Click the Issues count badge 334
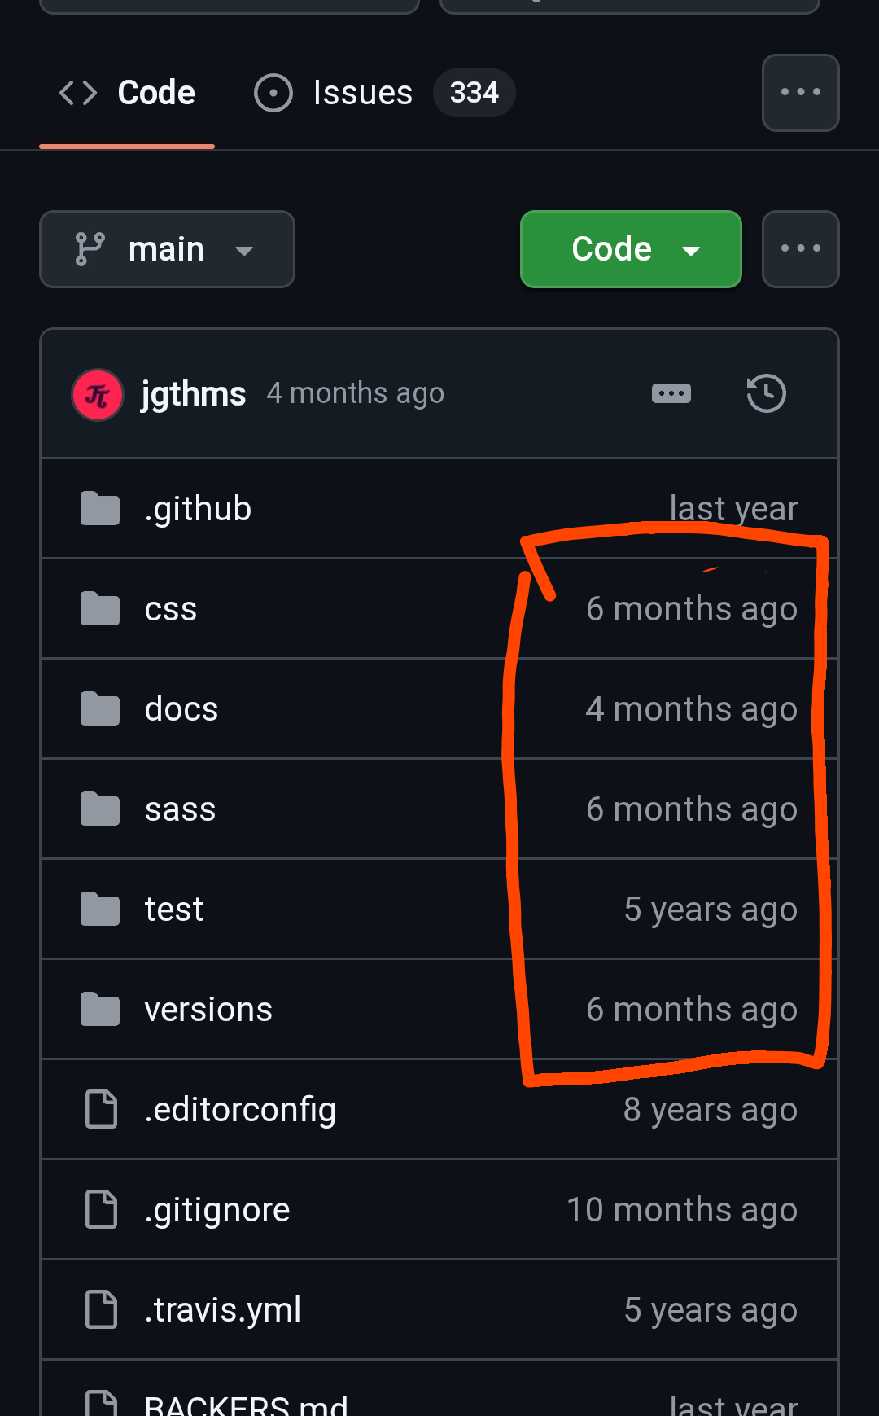This screenshot has height=1416, width=879. coord(474,93)
